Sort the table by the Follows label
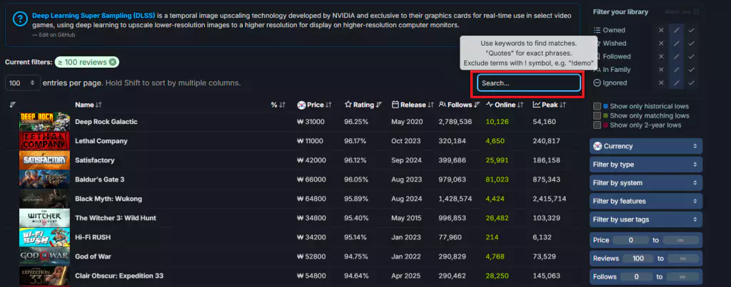Image resolution: width=731 pixels, height=287 pixels. tap(460, 105)
